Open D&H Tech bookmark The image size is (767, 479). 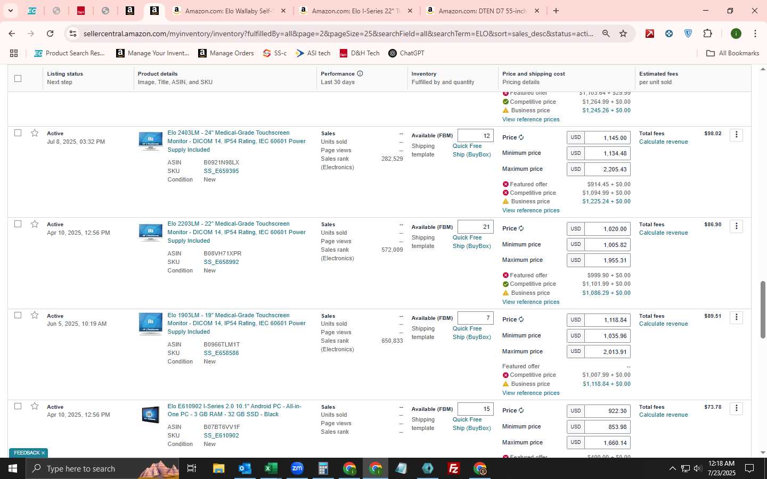pos(360,53)
